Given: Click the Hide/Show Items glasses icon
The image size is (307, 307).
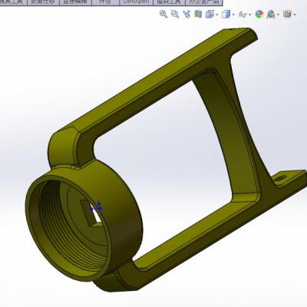Looking at the screenshot, I should click(242, 15).
